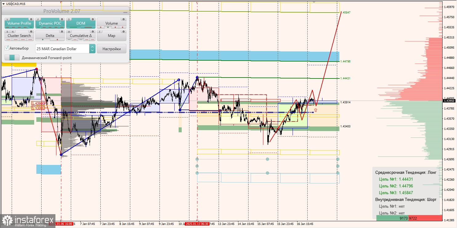The image size is (457, 228).
Task: Click the red 2025.01.13 06:30 date marker
Action: coord(197,224)
